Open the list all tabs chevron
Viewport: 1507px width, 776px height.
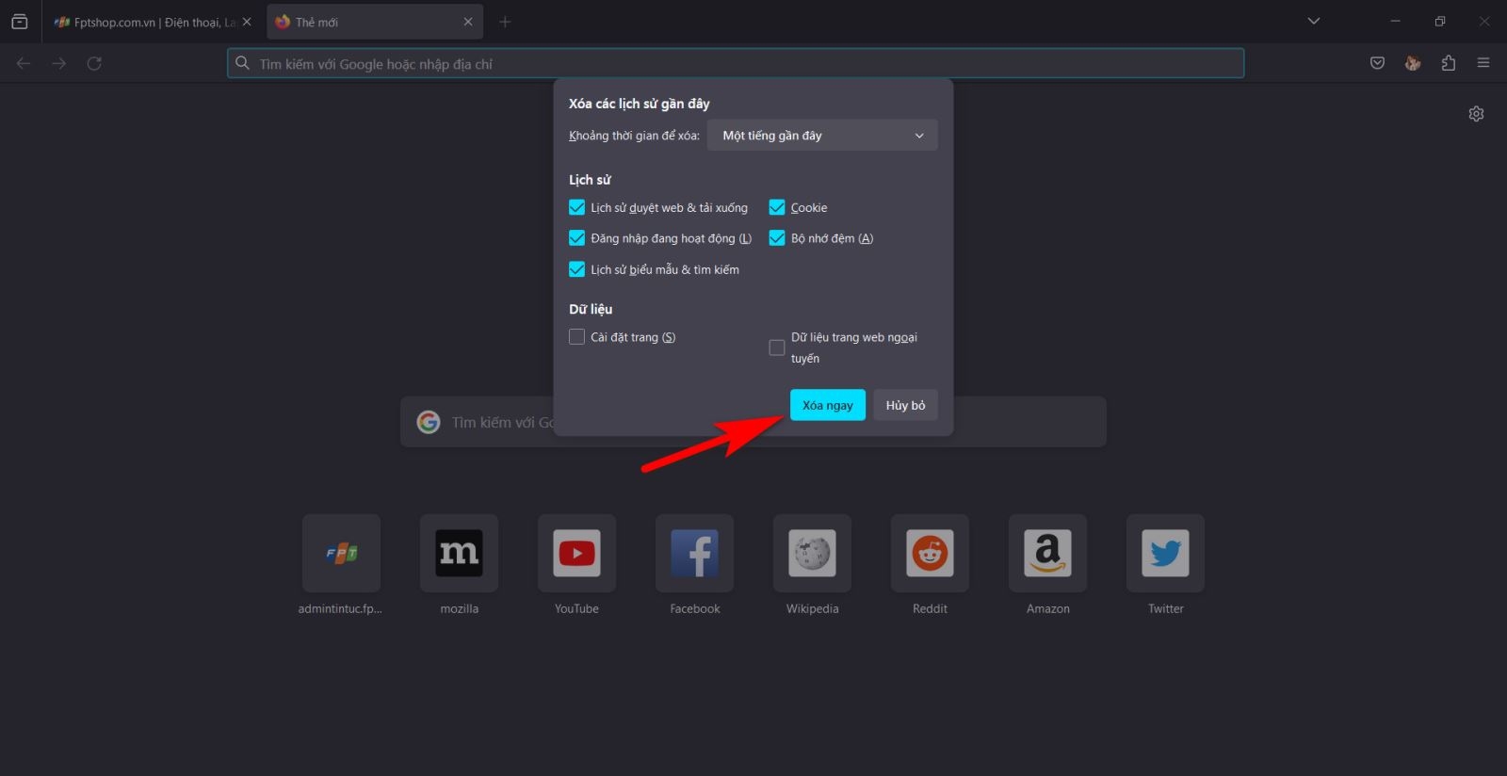(1314, 21)
